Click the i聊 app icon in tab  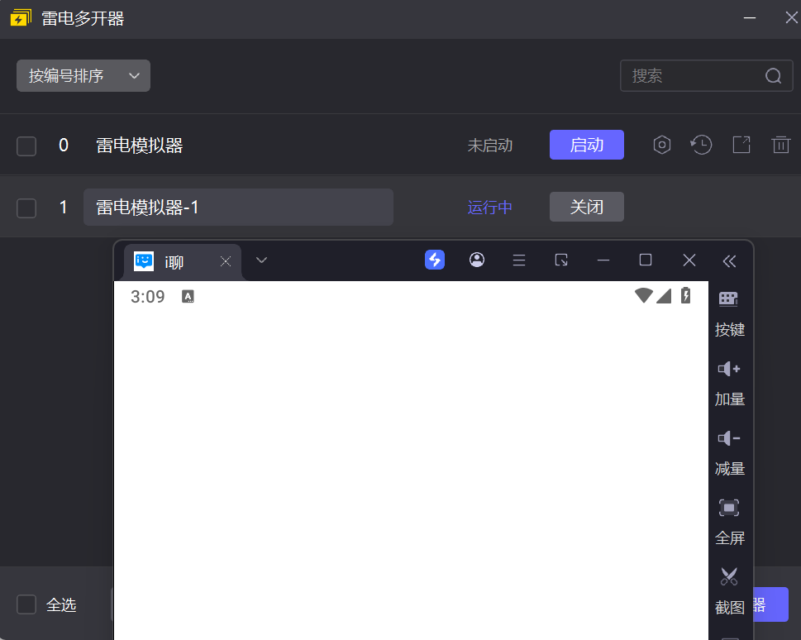click(x=144, y=261)
